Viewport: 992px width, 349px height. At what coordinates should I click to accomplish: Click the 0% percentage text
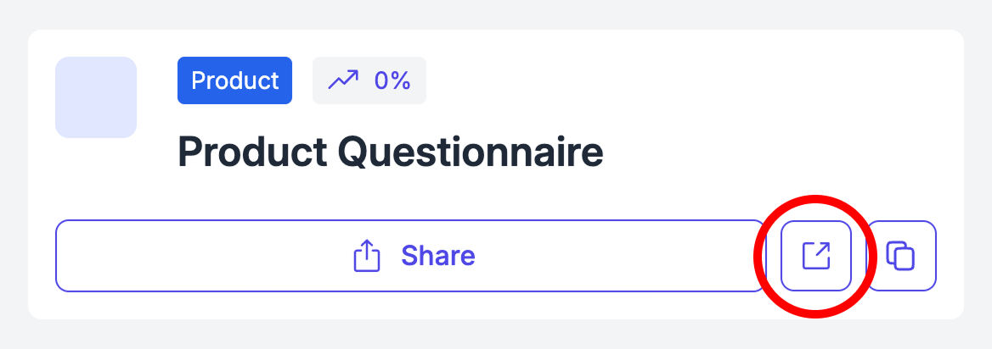click(392, 80)
